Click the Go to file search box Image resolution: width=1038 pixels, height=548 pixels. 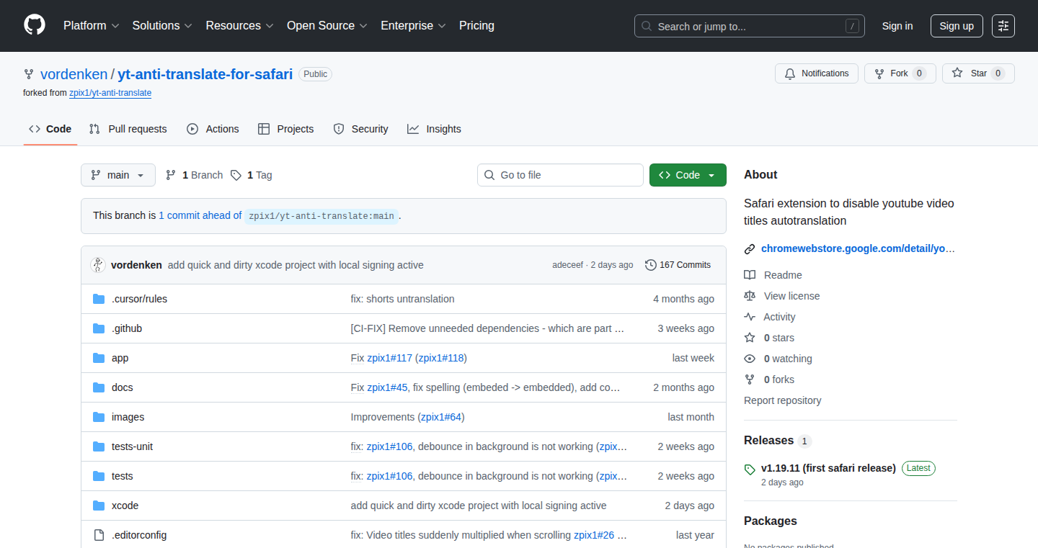[x=560, y=175]
